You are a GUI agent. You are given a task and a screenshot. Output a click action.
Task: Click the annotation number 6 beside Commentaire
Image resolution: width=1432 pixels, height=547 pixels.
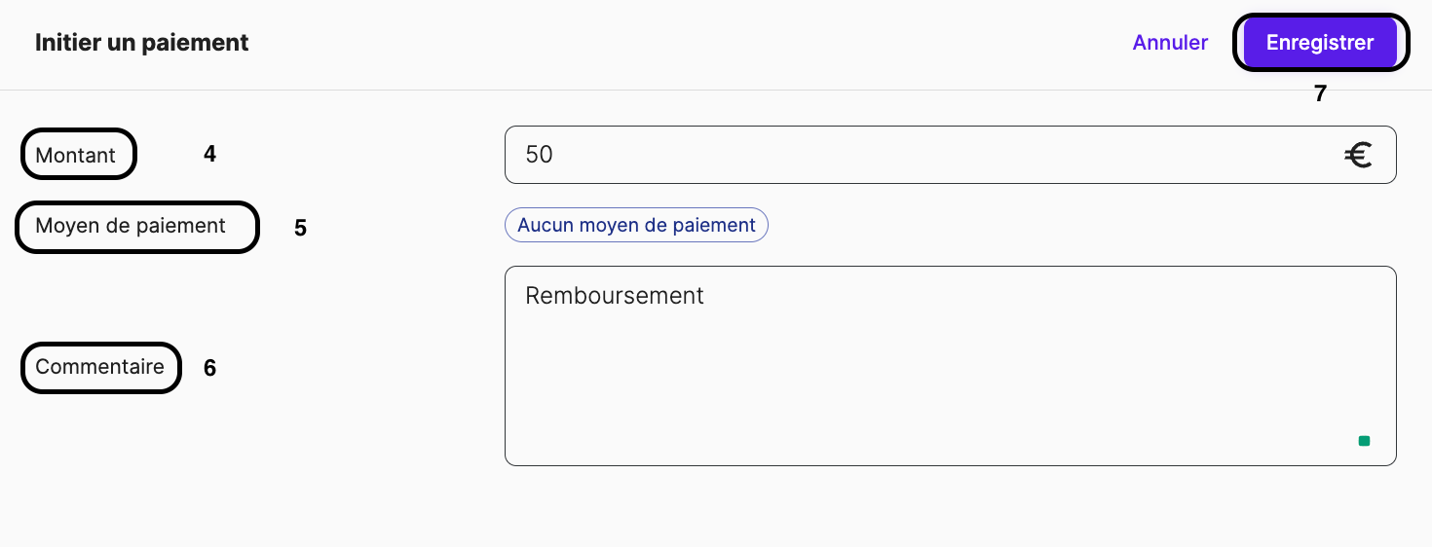209,368
